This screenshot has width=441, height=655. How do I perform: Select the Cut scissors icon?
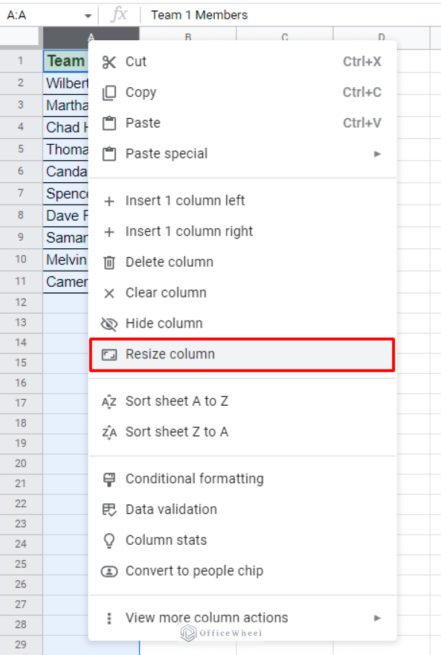pos(109,61)
